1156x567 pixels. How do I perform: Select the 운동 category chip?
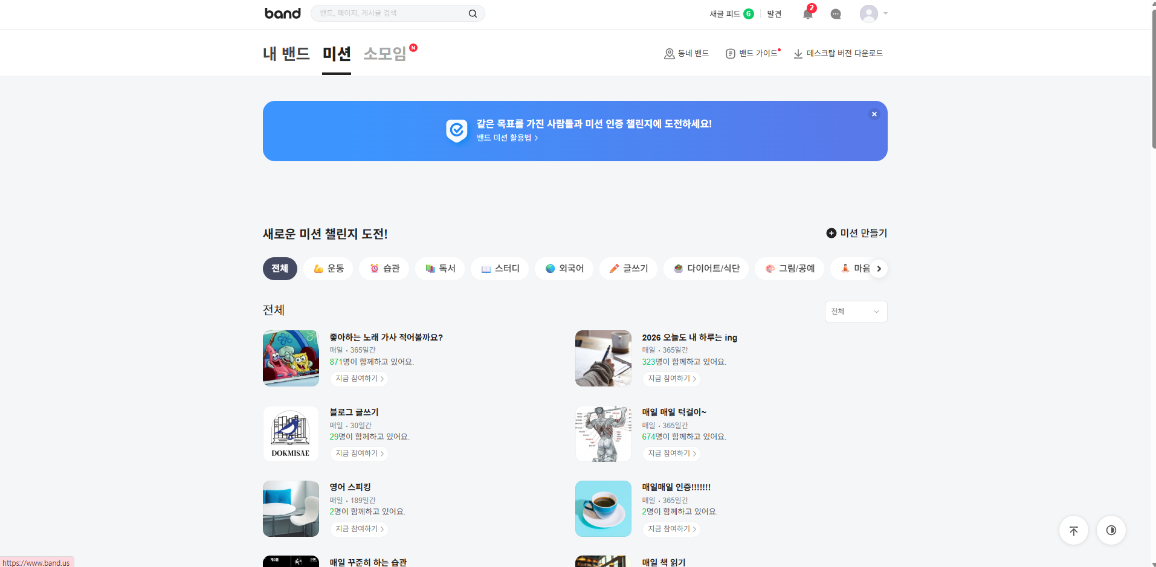pyautogui.click(x=328, y=269)
